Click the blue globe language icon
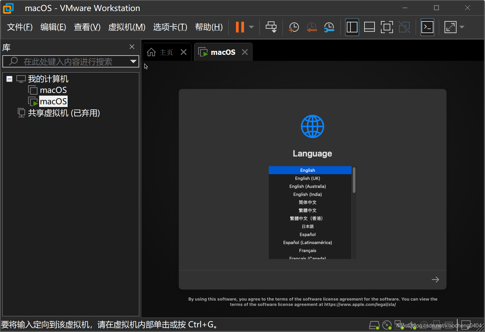Screen dimensions: 485x332 point(312,126)
